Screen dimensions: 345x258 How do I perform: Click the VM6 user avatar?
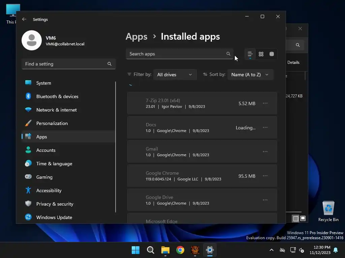[x=32, y=40]
